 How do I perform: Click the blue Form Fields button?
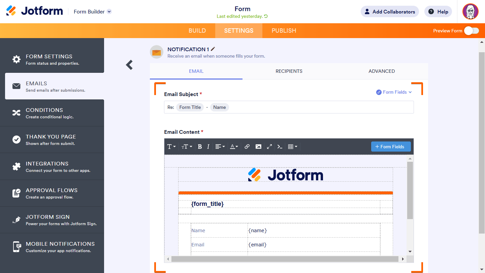tap(391, 147)
